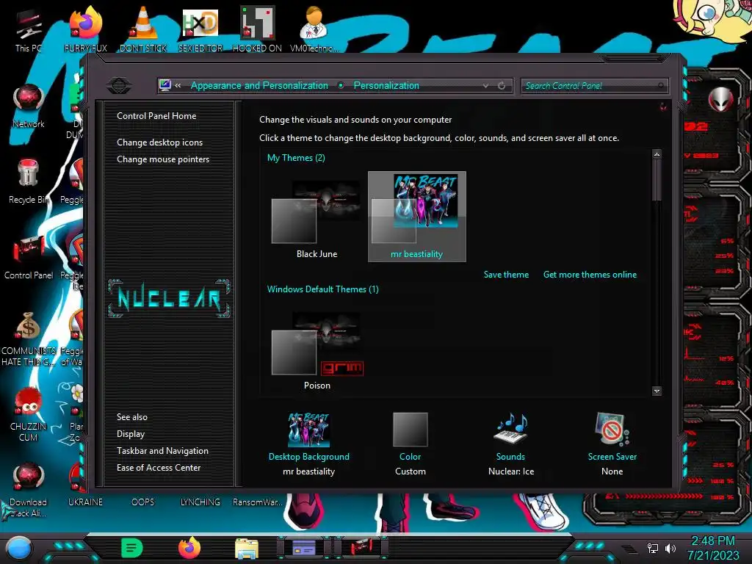Screen dimensions: 752x564
Task: Open the VMOTechnic doctor desktop icon
Action: [x=314, y=30]
